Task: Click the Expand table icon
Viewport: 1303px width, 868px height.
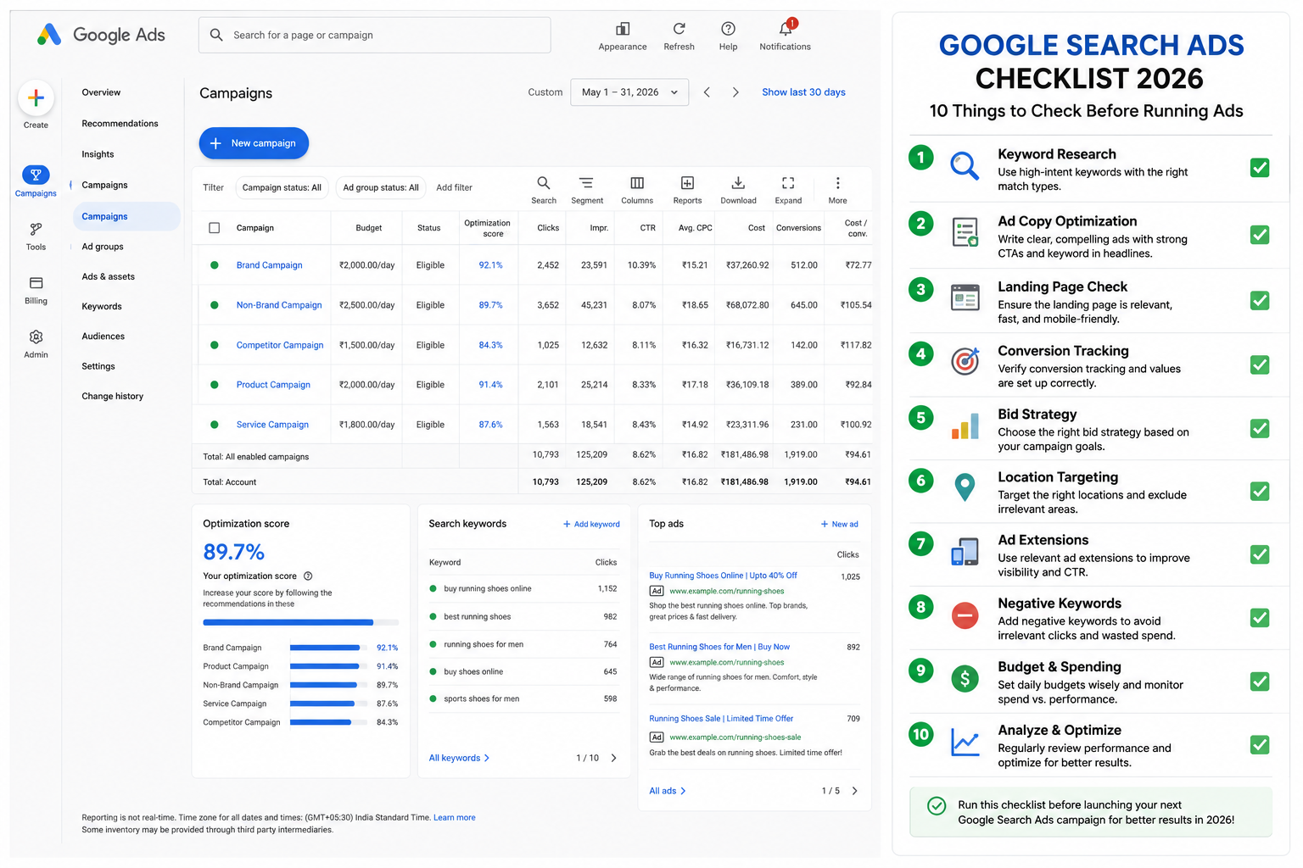Action: click(788, 183)
